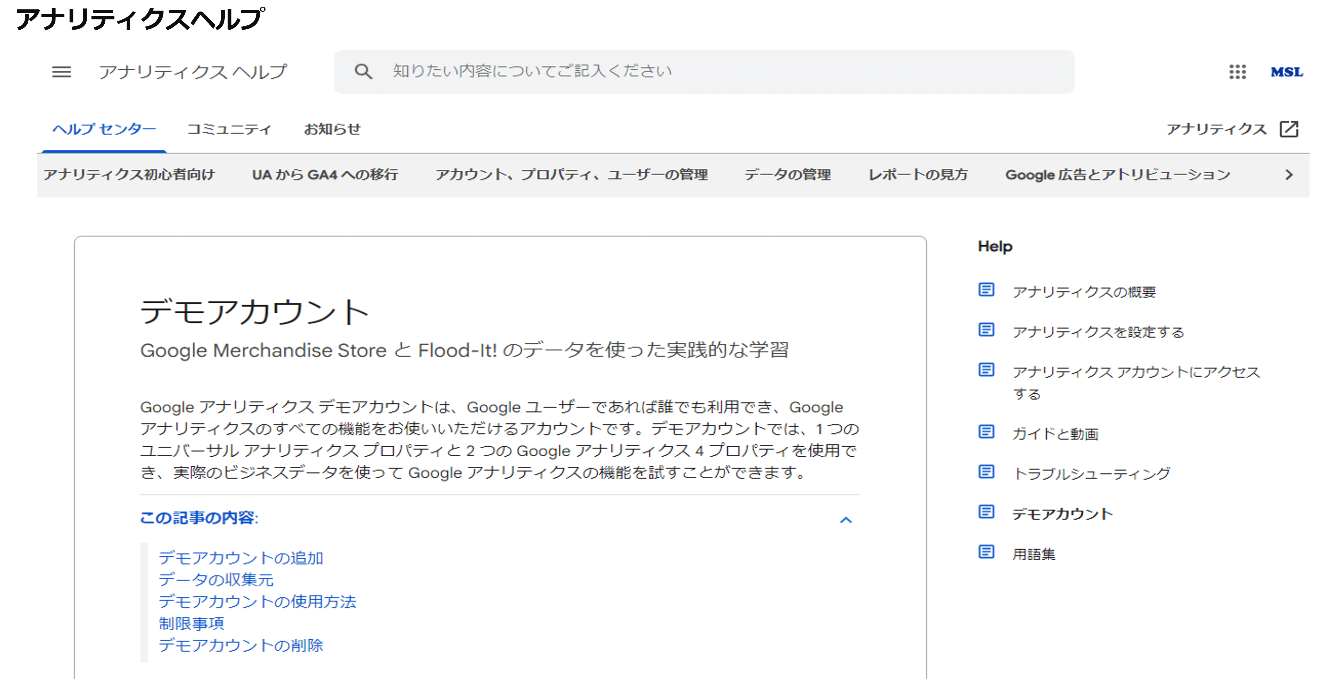Open アカウント、プロパティ、ユーザーの管理 category

[x=571, y=175]
